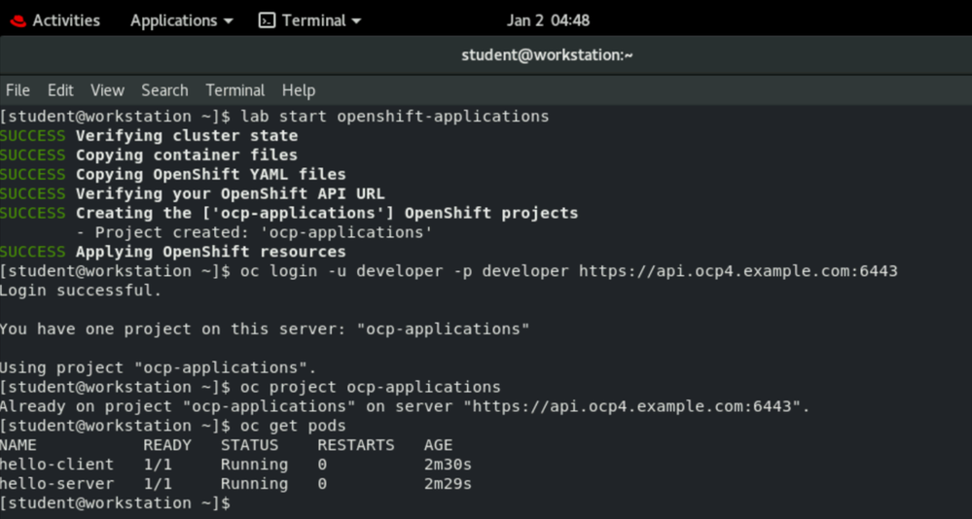The image size is (972, 519).
Task: Open the View menu
Action: click(107, 90)
